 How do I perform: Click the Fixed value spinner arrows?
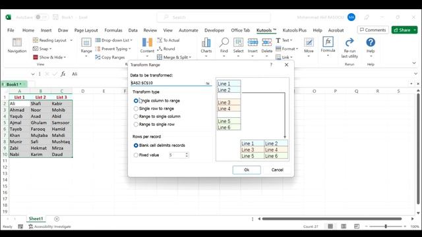pyautogui.click(x=187, y=155)
